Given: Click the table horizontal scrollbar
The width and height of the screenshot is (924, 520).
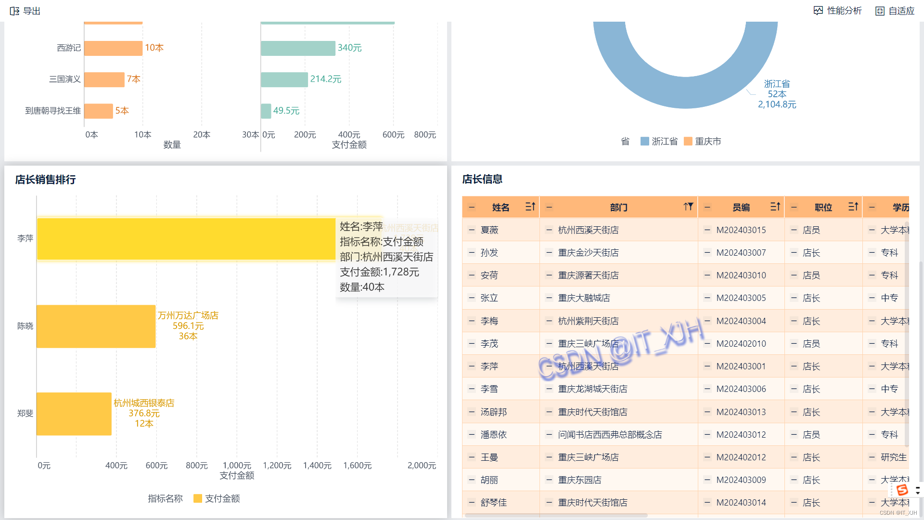Looking at the screenshot, I should tap(556, 515).
